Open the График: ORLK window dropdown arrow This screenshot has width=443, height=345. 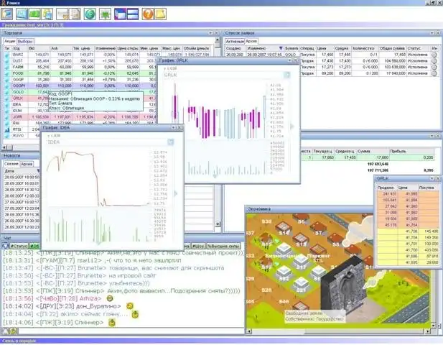pos(289,60)
